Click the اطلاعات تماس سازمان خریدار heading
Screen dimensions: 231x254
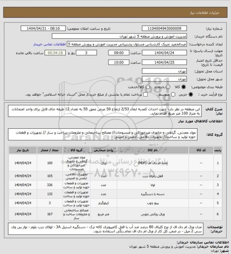tap(203, 243)
